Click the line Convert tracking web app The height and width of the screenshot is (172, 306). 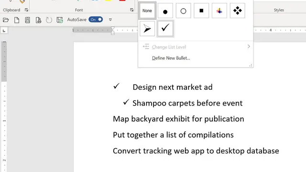[196, 151]
